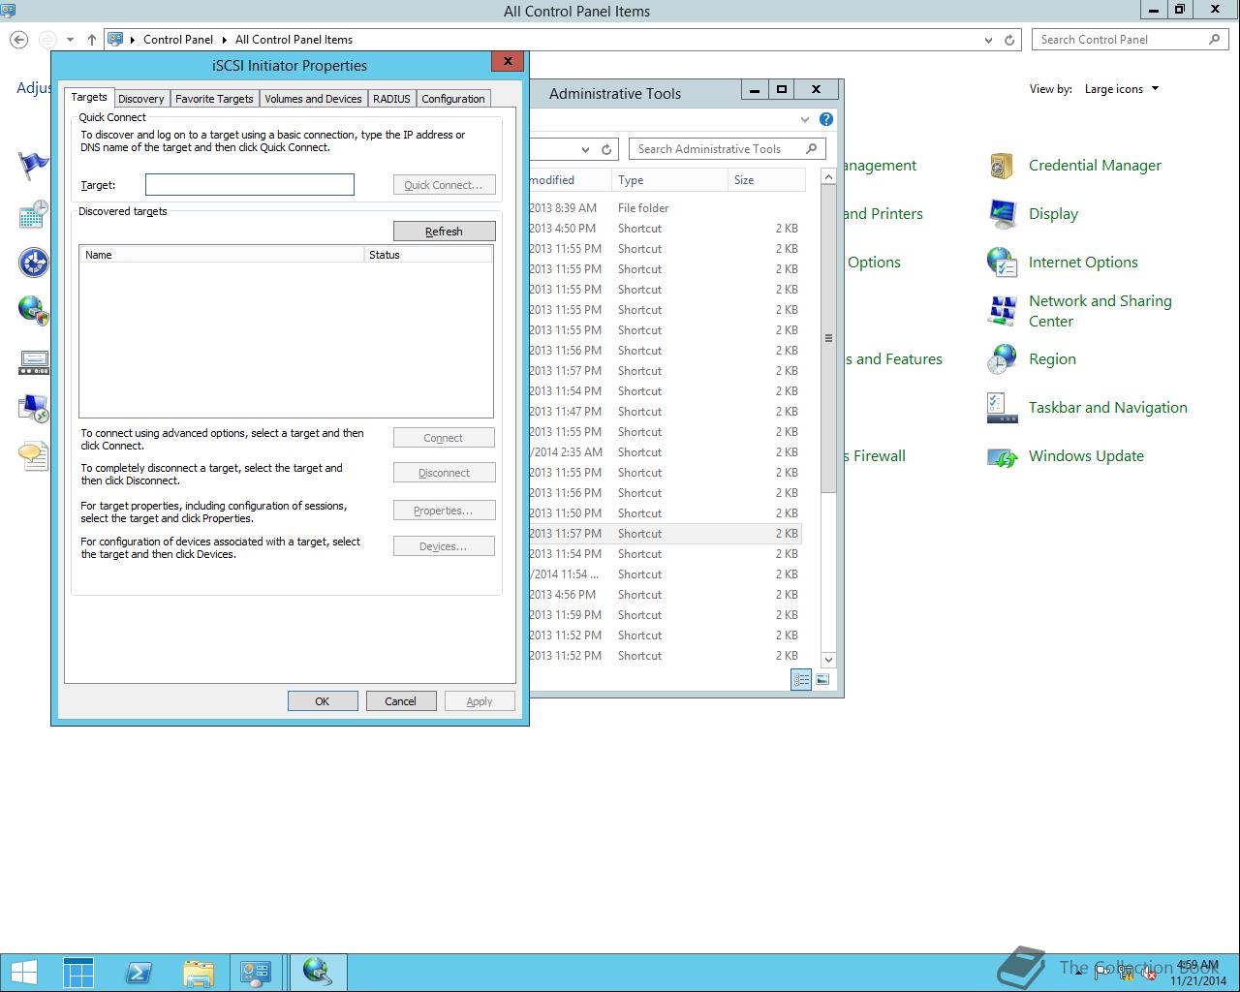Open Ease of Access Center icon
Screen dimensions: 1240x992
pyautogui.click(x=34, y=263)
